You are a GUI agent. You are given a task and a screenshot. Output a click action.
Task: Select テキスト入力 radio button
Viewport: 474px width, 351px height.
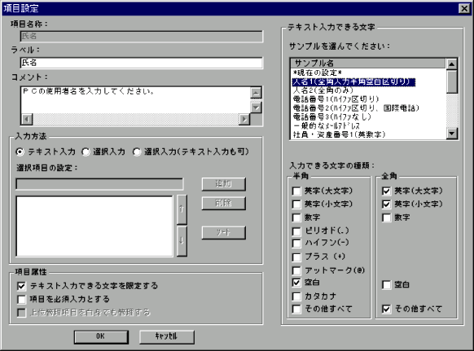click(20, 151)
